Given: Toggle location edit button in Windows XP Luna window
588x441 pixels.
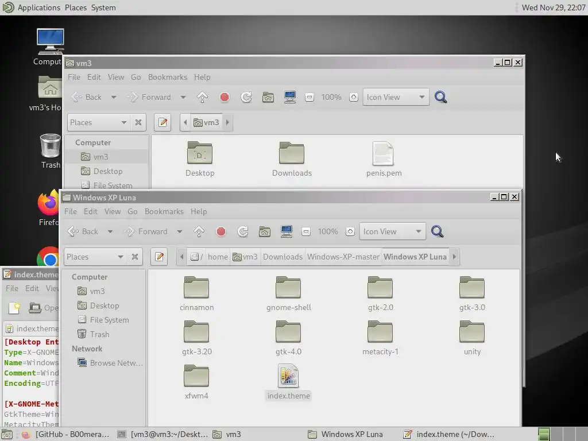Looking at the screenshot, I should (160, 257).
